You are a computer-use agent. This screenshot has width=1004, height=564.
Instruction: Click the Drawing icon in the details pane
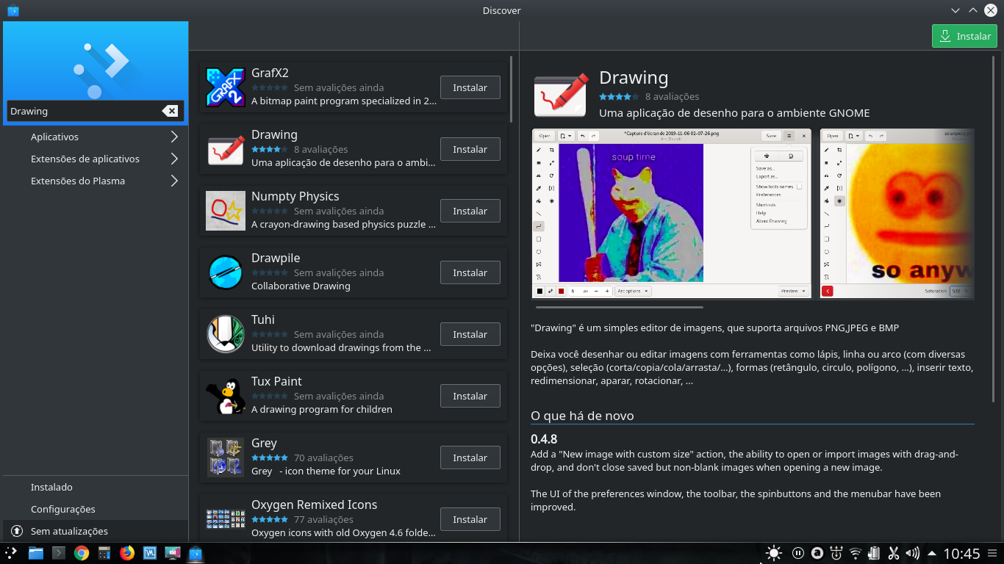[x=560, y=94]
